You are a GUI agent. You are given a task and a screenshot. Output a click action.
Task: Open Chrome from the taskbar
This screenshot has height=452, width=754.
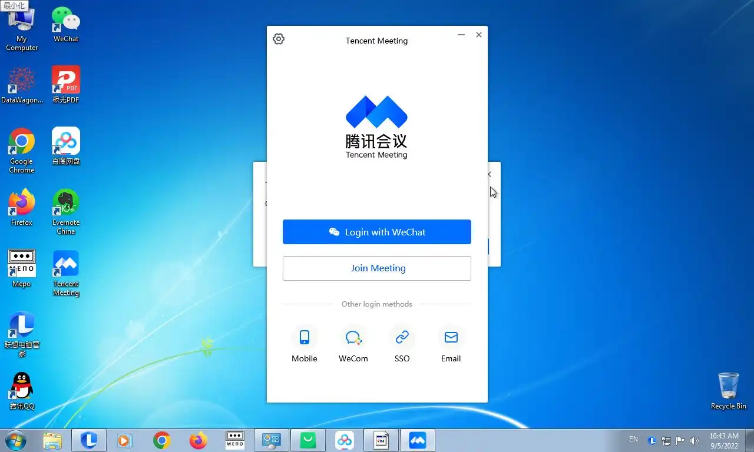[161, 440]
